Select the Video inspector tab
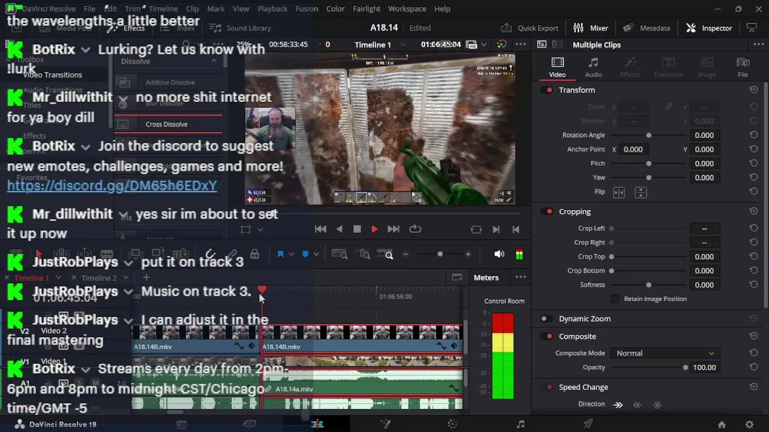This screenshot has width=769, height=432. [x=557, y=67]
